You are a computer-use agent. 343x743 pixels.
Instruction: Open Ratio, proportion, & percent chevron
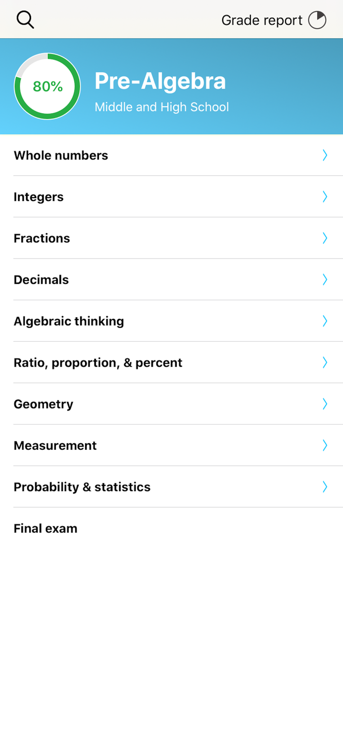point(325,363)
